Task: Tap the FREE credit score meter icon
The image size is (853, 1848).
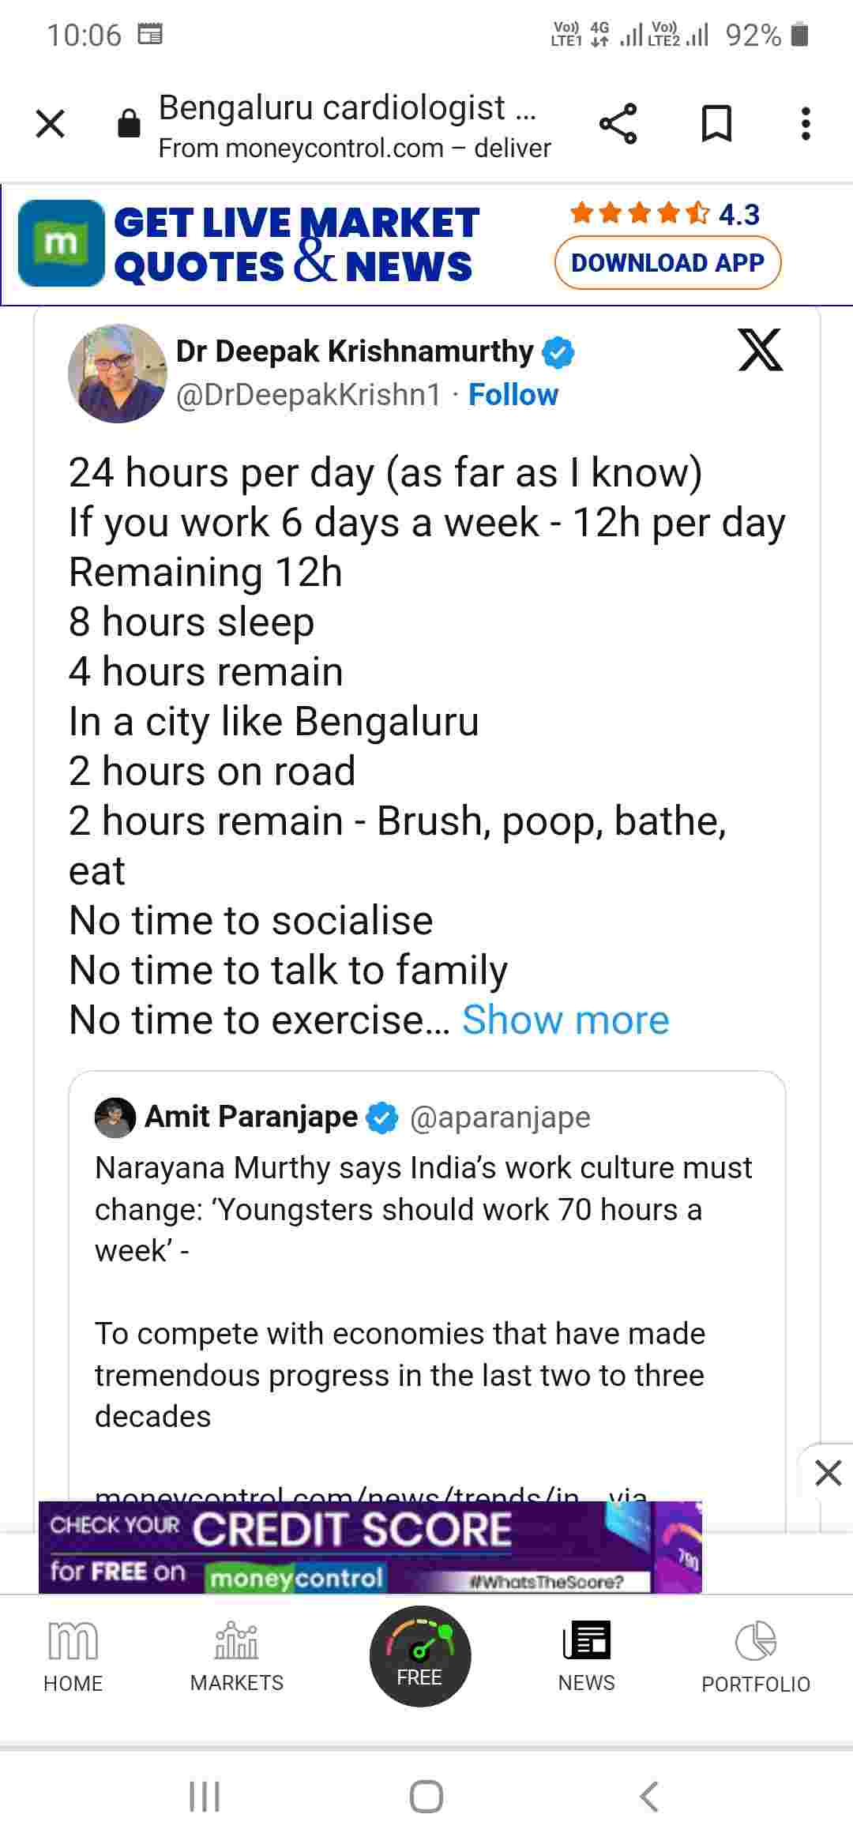Action: 420,1655
